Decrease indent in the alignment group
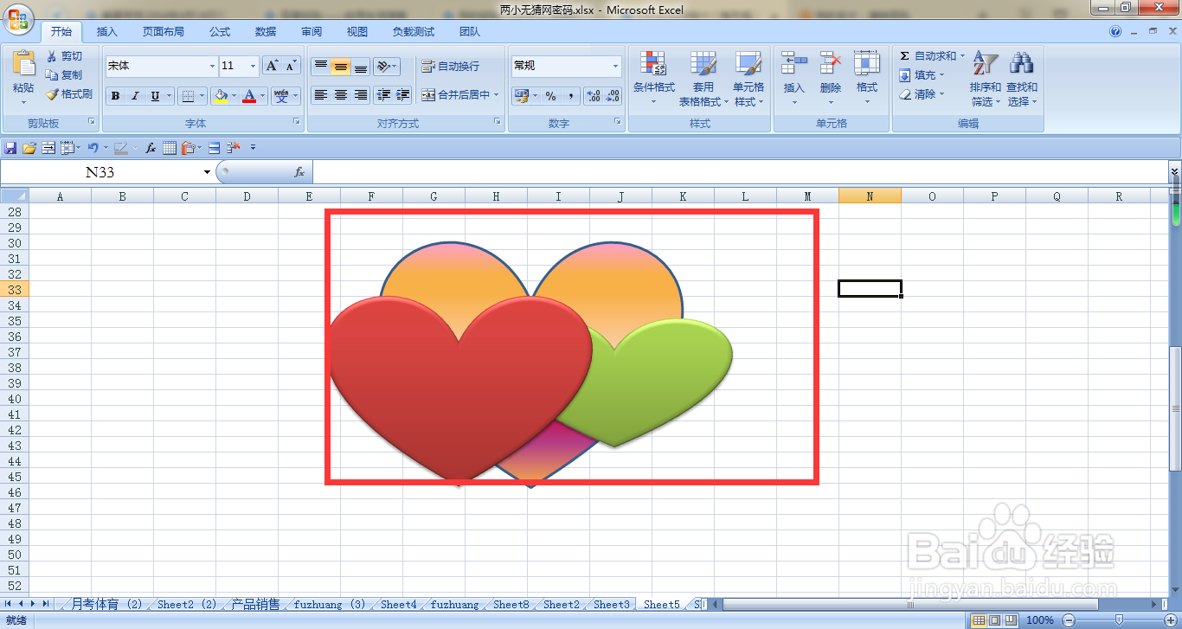1182x629 pixels. point(383,95)
